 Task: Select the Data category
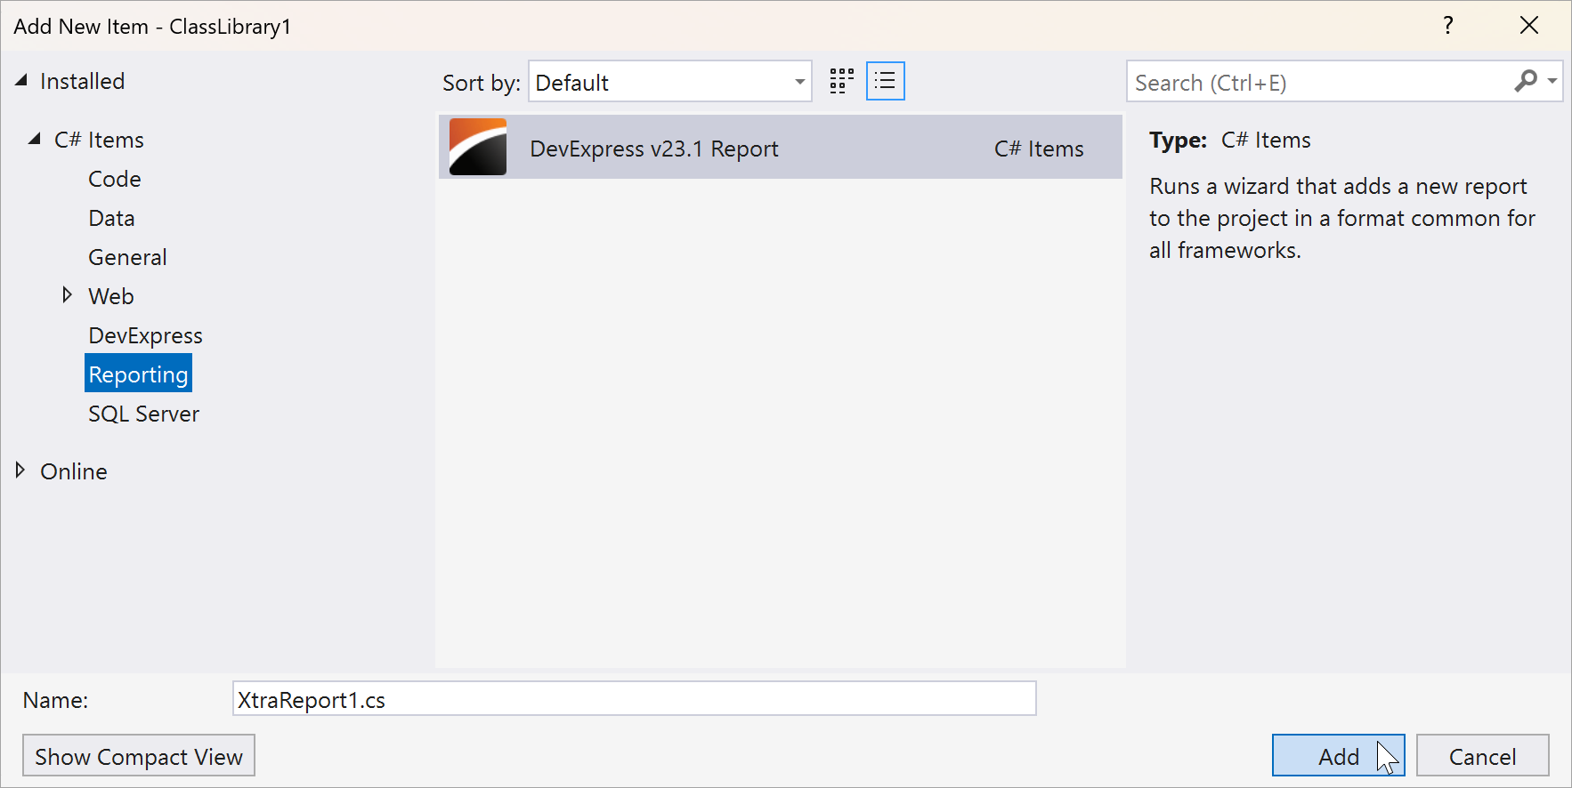click(112, 218)
